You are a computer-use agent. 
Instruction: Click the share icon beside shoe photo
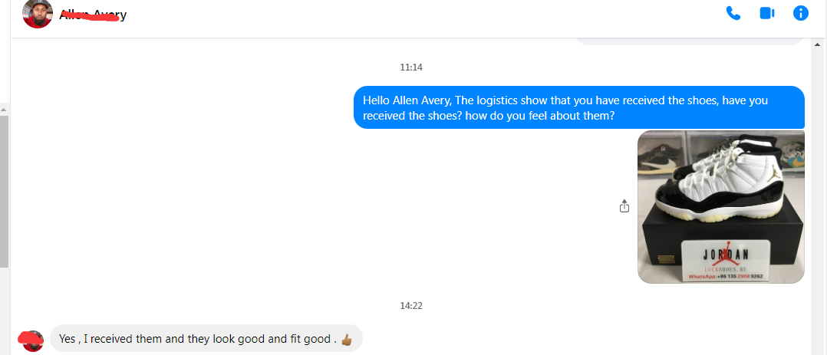click(x=624, y=206)
